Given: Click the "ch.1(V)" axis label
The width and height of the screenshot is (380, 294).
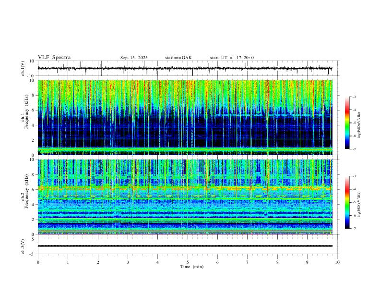Looking at the screenshot, I should (23, 68).
